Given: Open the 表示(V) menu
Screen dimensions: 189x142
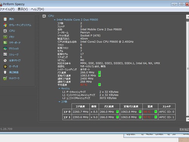Looking at the screenshot, I should pos(23,9).
